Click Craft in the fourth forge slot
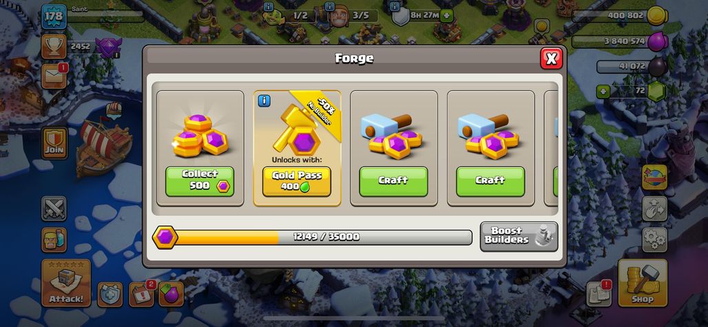This screenshot has height=327, width=708. pos(490,181)
